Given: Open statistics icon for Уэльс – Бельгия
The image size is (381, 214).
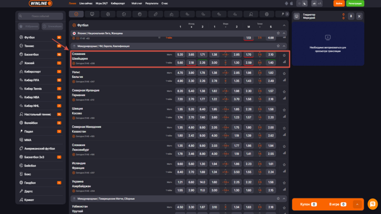Looking at the screenshot, I should pyautogui.click(x=284, y=80).
